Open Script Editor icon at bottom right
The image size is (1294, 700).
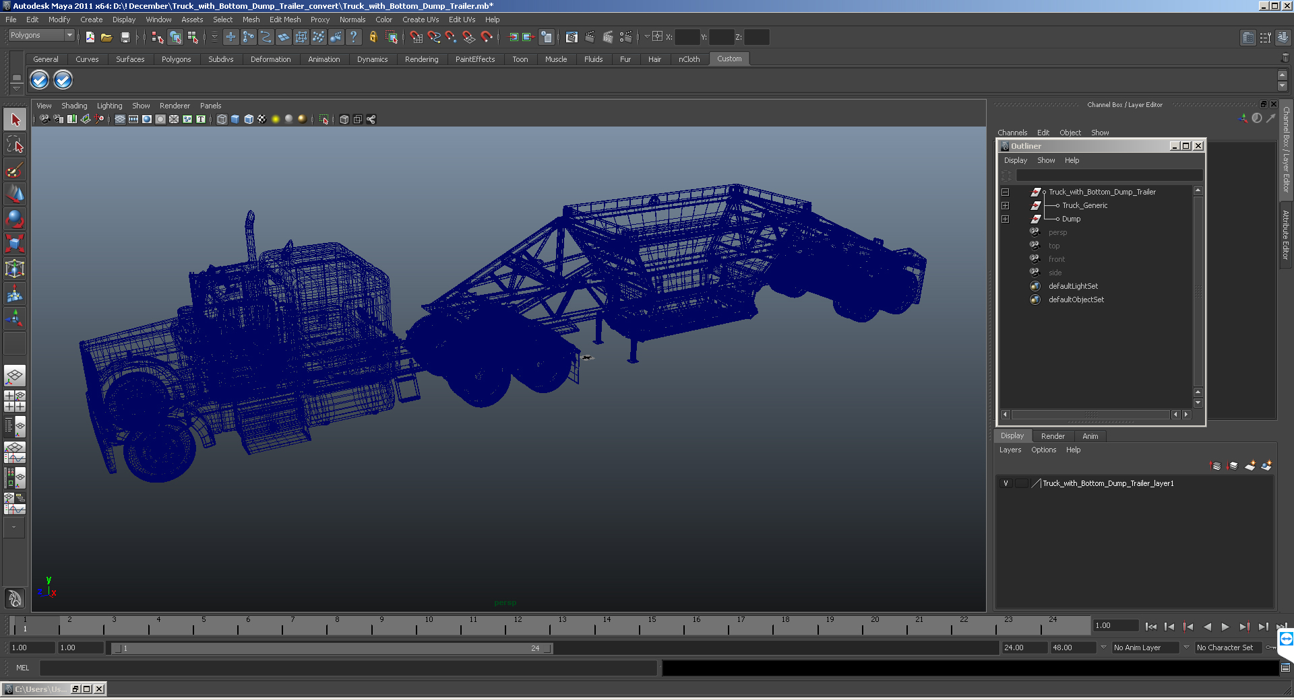click(1285, 668)
